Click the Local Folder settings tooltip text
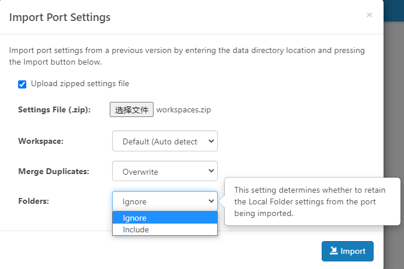 click(310, 201)
